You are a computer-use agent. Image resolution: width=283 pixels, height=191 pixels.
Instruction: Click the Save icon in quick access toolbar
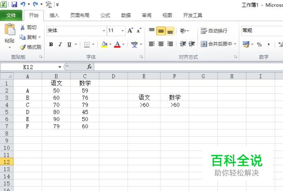pyautogui.click(x=14, y=4)
